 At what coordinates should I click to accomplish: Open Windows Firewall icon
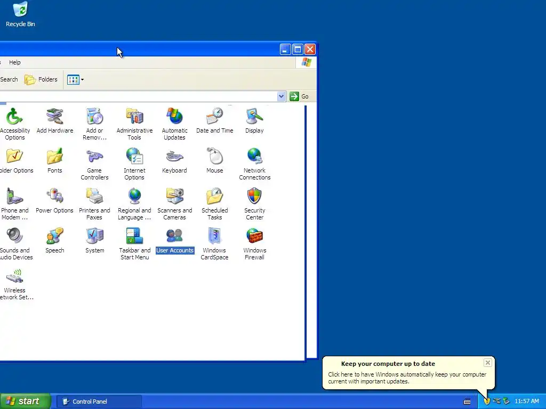click(254, 244)
